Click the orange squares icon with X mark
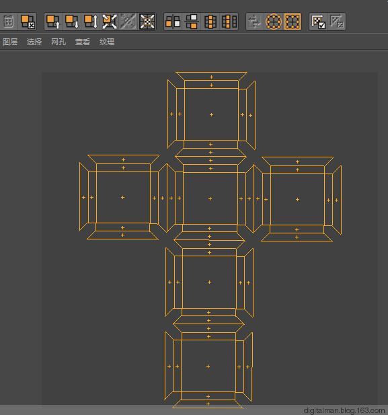The height and width of the screenshot is (415, 388). (28, 22)
